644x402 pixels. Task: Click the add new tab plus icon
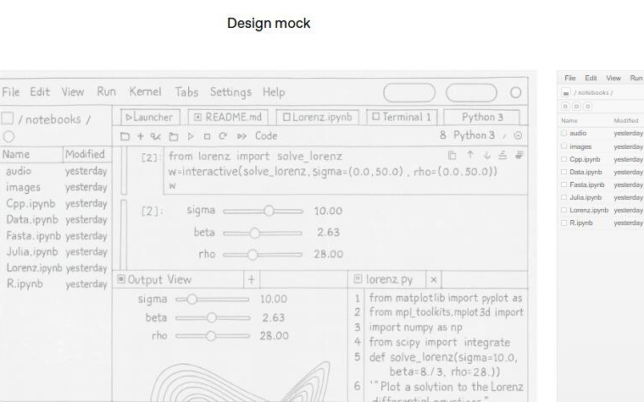[x=252, y=279]
